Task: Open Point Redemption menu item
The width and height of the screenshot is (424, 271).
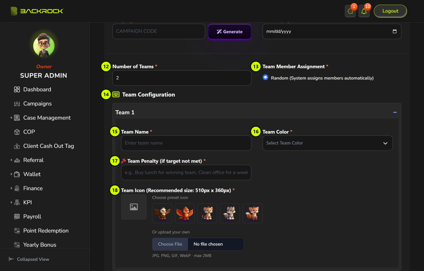Action: click(x=46, y=231)
